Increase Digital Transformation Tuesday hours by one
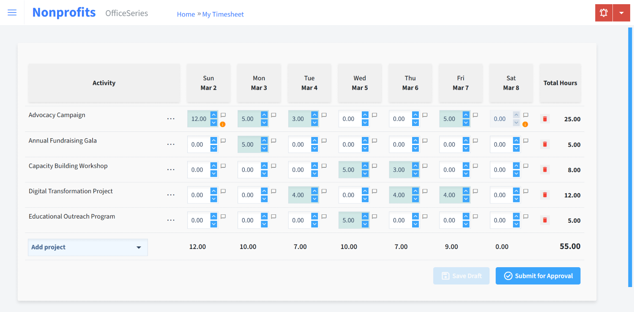The image size is (634, 312). pyautogui.click(x=314, y=192)
